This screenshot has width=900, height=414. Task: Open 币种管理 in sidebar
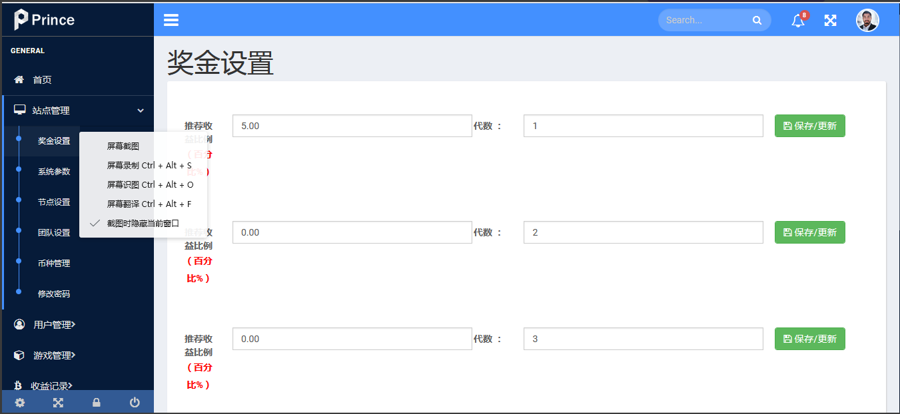point(54,264)
